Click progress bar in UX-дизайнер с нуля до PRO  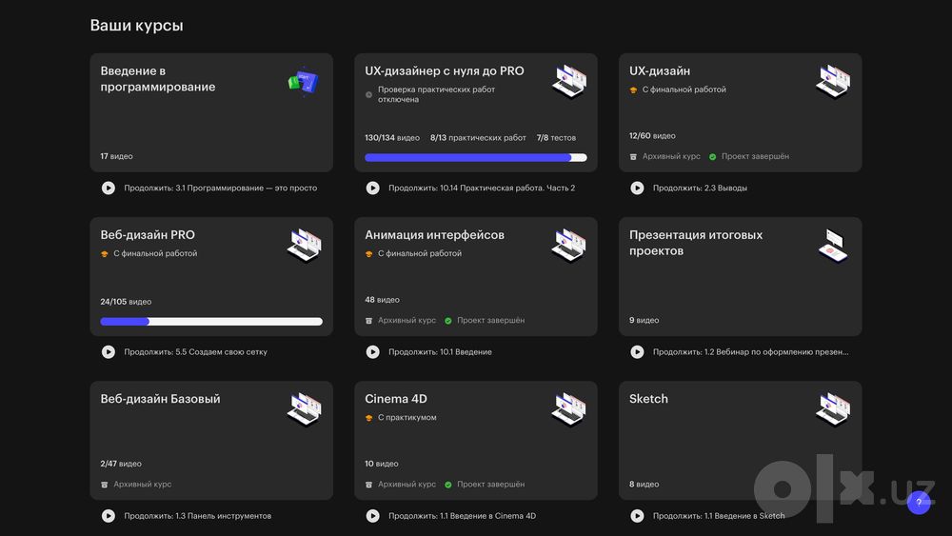(476, 158)
